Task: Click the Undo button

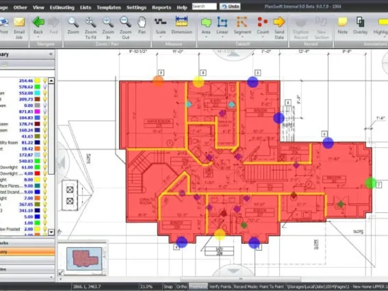Action: click(230, 7)
